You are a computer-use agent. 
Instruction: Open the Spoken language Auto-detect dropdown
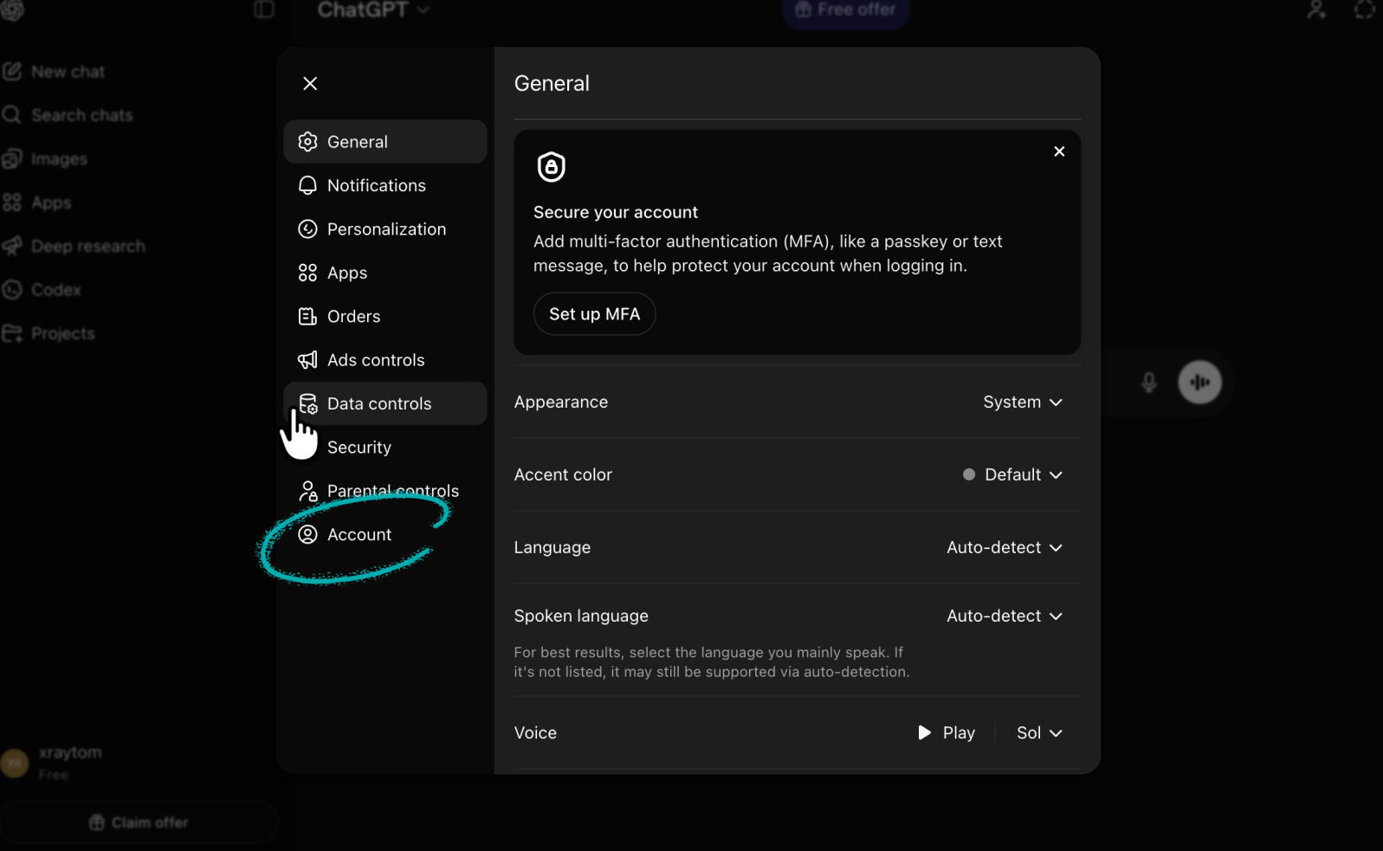point(1005,616)
